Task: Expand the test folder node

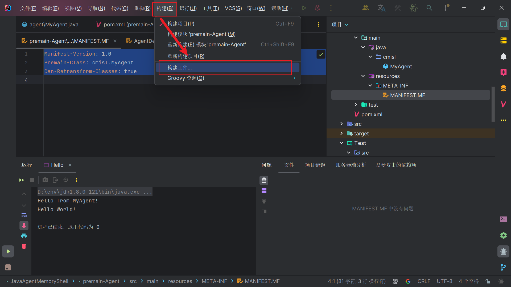Action: point(356,105)
